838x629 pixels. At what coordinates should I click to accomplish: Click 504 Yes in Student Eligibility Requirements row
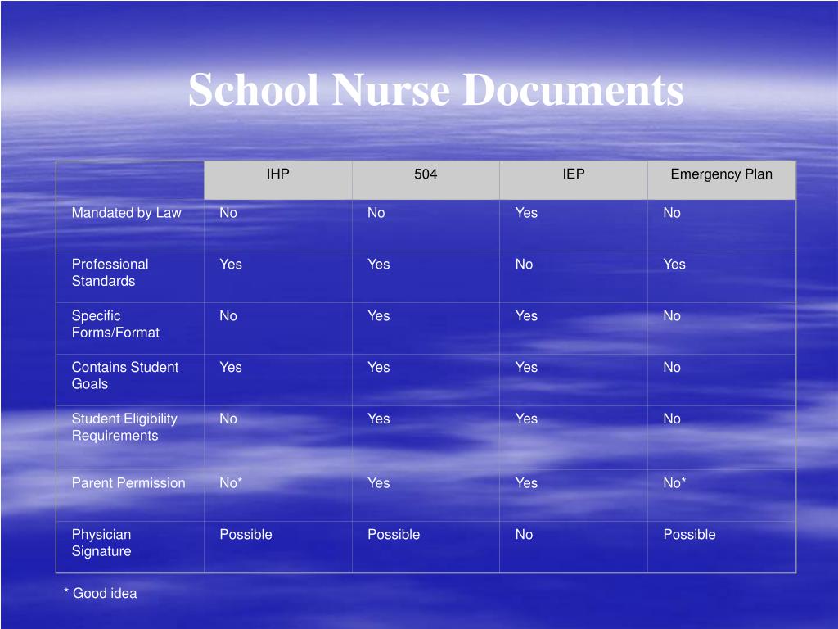[378, 419]
